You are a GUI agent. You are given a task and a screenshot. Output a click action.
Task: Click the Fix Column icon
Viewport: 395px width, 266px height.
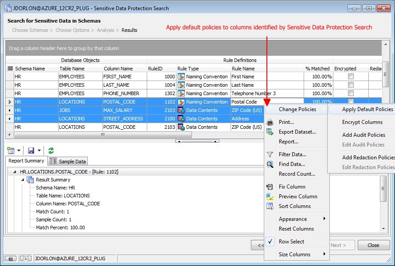click(x=270, y=187)
